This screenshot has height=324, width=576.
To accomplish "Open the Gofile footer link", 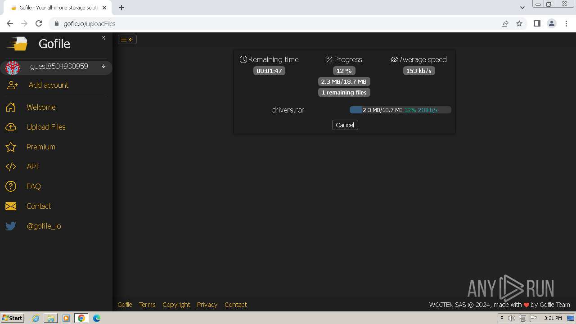I will point(125,305).
